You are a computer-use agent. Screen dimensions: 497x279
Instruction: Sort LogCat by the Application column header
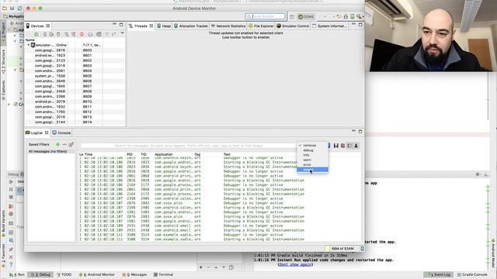coord(164,154)
